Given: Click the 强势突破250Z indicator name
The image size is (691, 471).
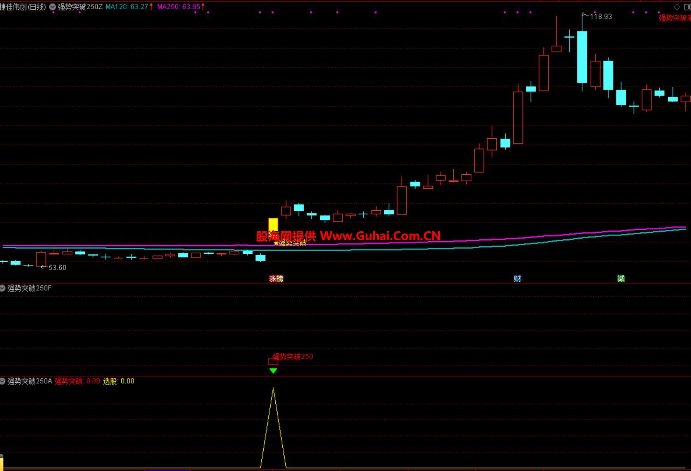Looking at the screenshot, I should pos(80,7).
